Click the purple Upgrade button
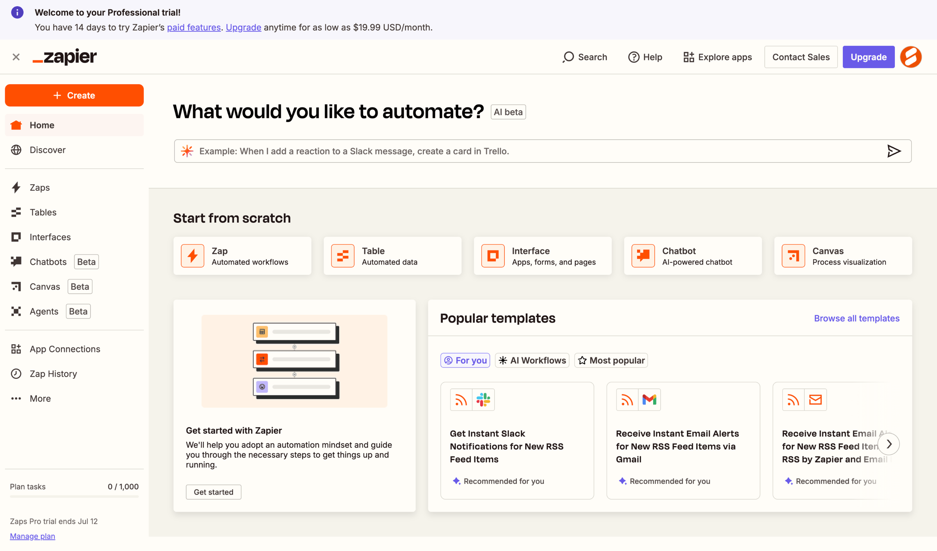 [868, 57]
